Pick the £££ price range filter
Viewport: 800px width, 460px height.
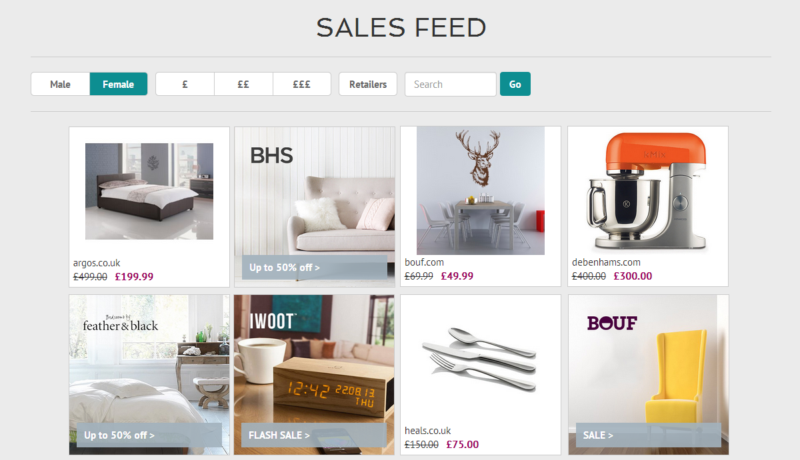[x=302, y=85]
